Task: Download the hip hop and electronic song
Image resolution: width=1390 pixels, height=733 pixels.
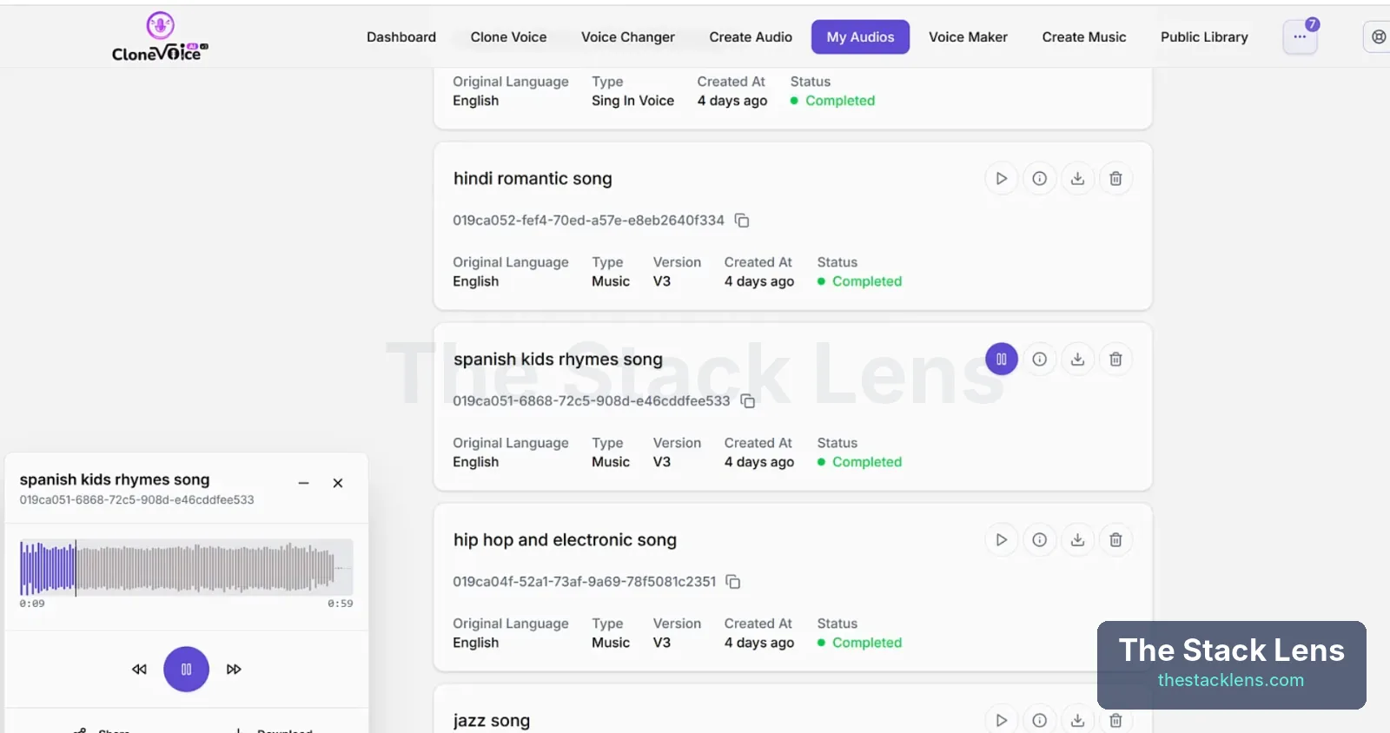Action: 1077,540
